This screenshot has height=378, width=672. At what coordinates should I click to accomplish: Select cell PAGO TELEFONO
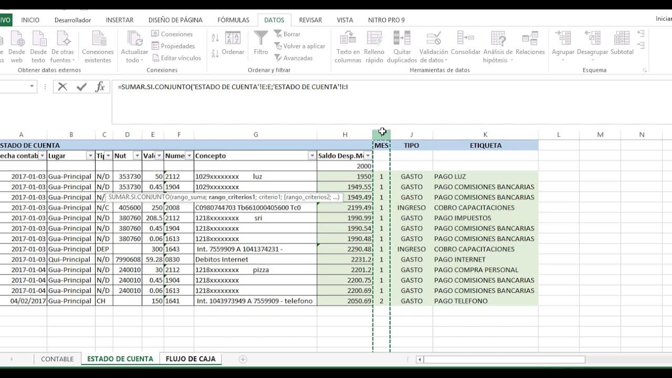(485, 301)
